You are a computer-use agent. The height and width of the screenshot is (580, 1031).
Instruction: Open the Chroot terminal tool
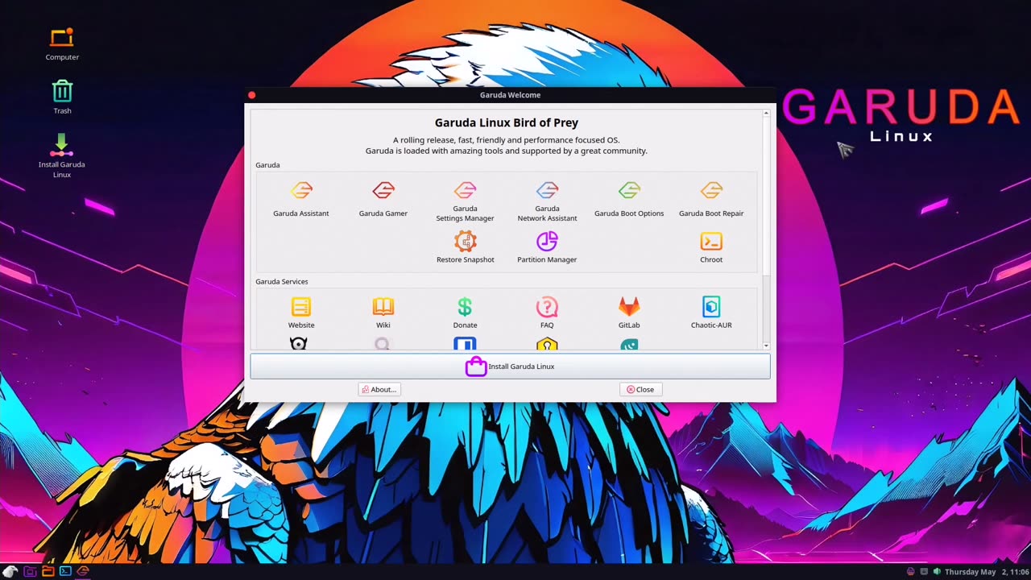pos(711,247)
